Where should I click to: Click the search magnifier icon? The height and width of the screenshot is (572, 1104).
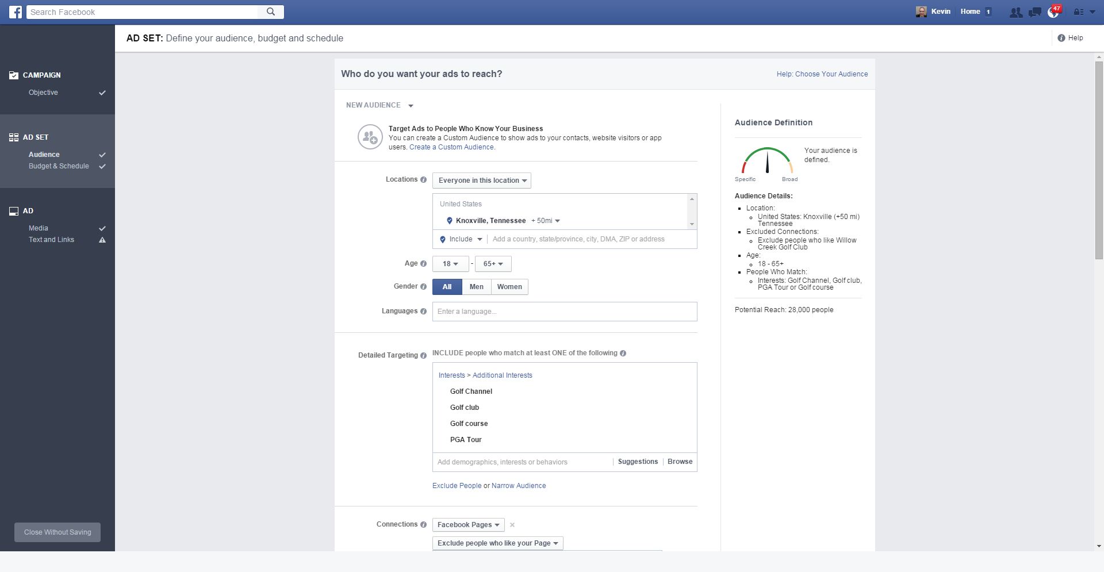coord(271,11)
